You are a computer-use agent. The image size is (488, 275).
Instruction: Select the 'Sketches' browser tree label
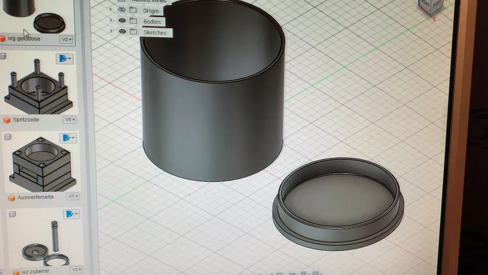[x=155, y=33]
